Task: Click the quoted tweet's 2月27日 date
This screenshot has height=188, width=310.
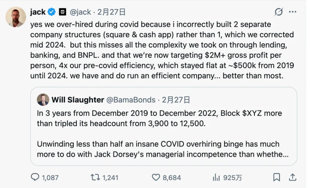Action: [176, 100]
